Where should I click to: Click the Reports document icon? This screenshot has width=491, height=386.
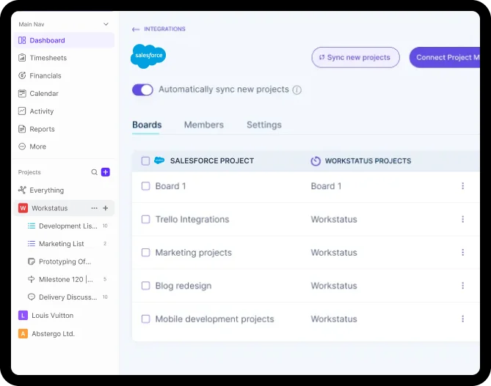[22, 129]
